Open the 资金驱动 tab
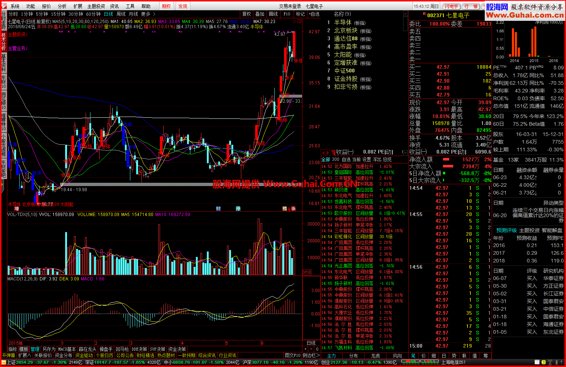Screen dimensions: 566x367 point(84,355)
